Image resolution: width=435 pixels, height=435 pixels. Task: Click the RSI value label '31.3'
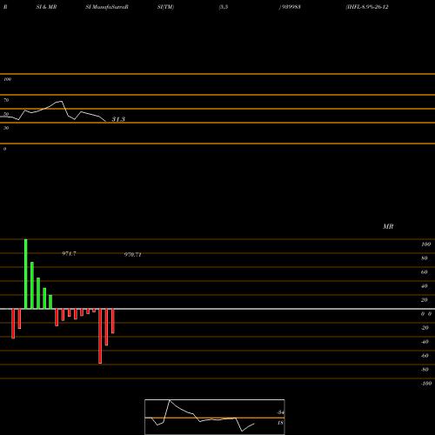[x=118, y=119]
